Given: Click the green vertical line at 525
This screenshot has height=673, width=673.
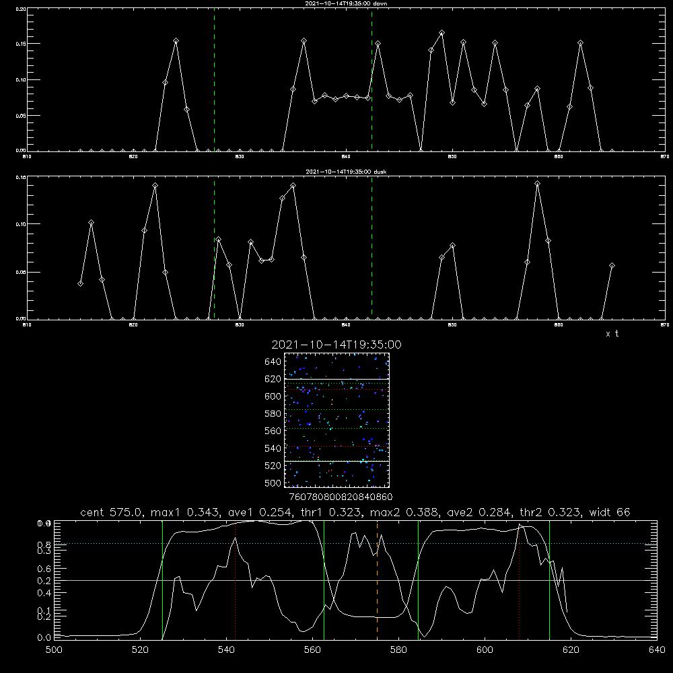Looking at the screenshot, I should (x=162, y=579).
